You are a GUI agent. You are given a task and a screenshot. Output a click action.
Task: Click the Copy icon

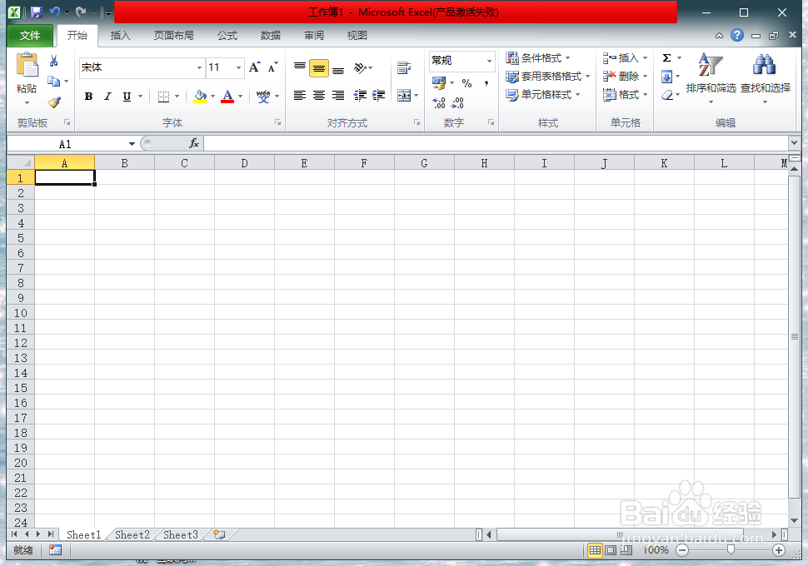(53, 81)
